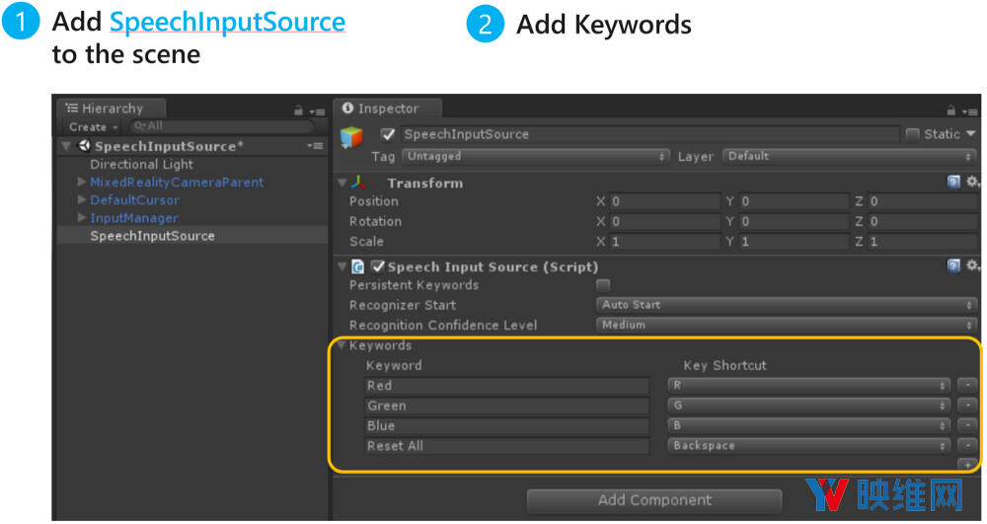Add a new keyword with plus button
Image resolution: width=987 pixels, height=524 pixels.
click(x=967, y=464)
